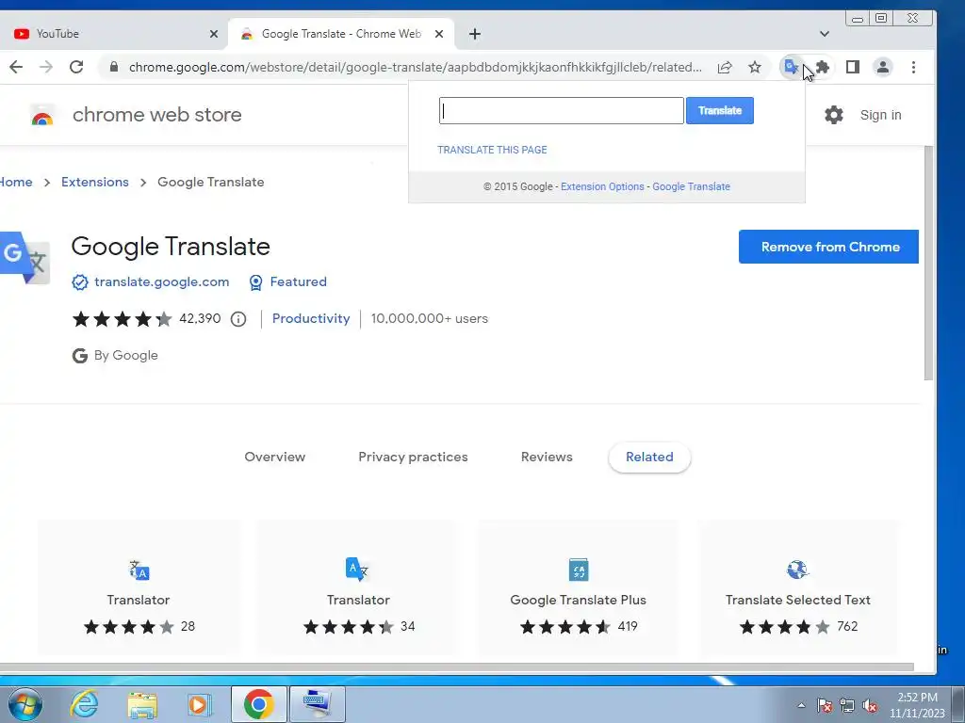Open the Windows Start menu
The width and height of the screenshot is (965, 723).
[x=25, y=704]
